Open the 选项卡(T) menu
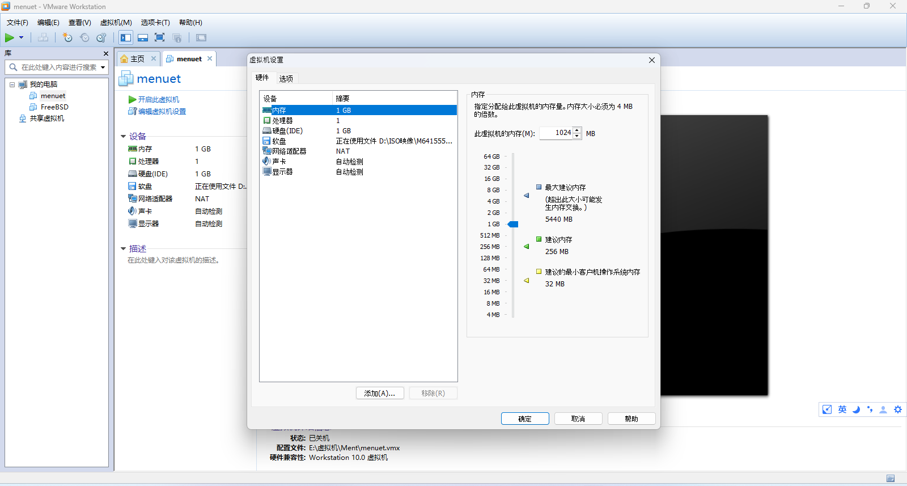 pyautogui.click(x=155, y=23)
